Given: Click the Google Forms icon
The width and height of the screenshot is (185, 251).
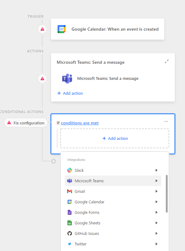Looking at the screenshot, I should pyautogui.click(x=69, y=212).
